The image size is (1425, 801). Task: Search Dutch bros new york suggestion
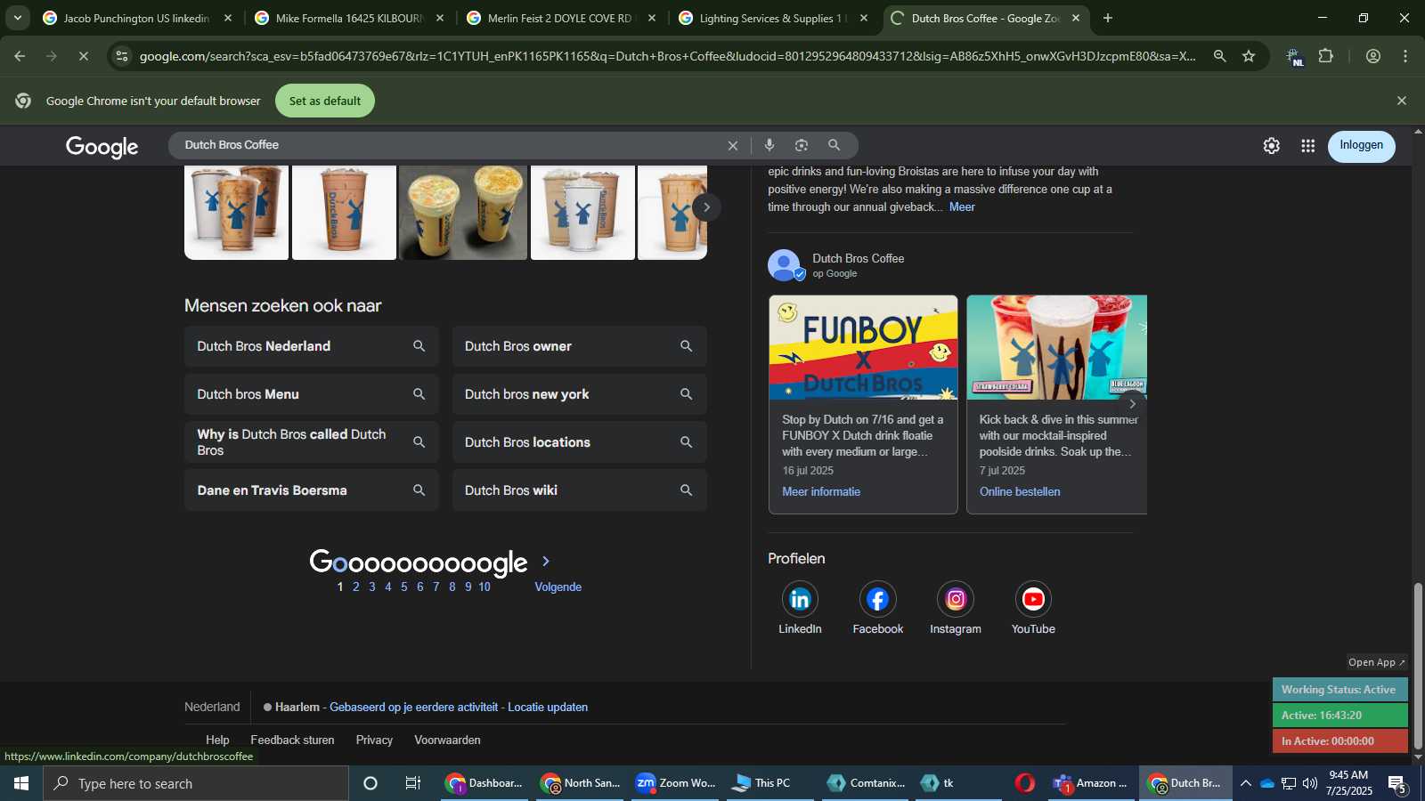580,394
